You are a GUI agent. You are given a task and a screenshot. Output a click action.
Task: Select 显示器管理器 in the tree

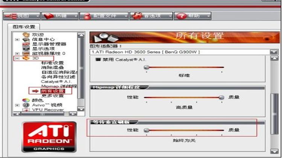(49, 44)
